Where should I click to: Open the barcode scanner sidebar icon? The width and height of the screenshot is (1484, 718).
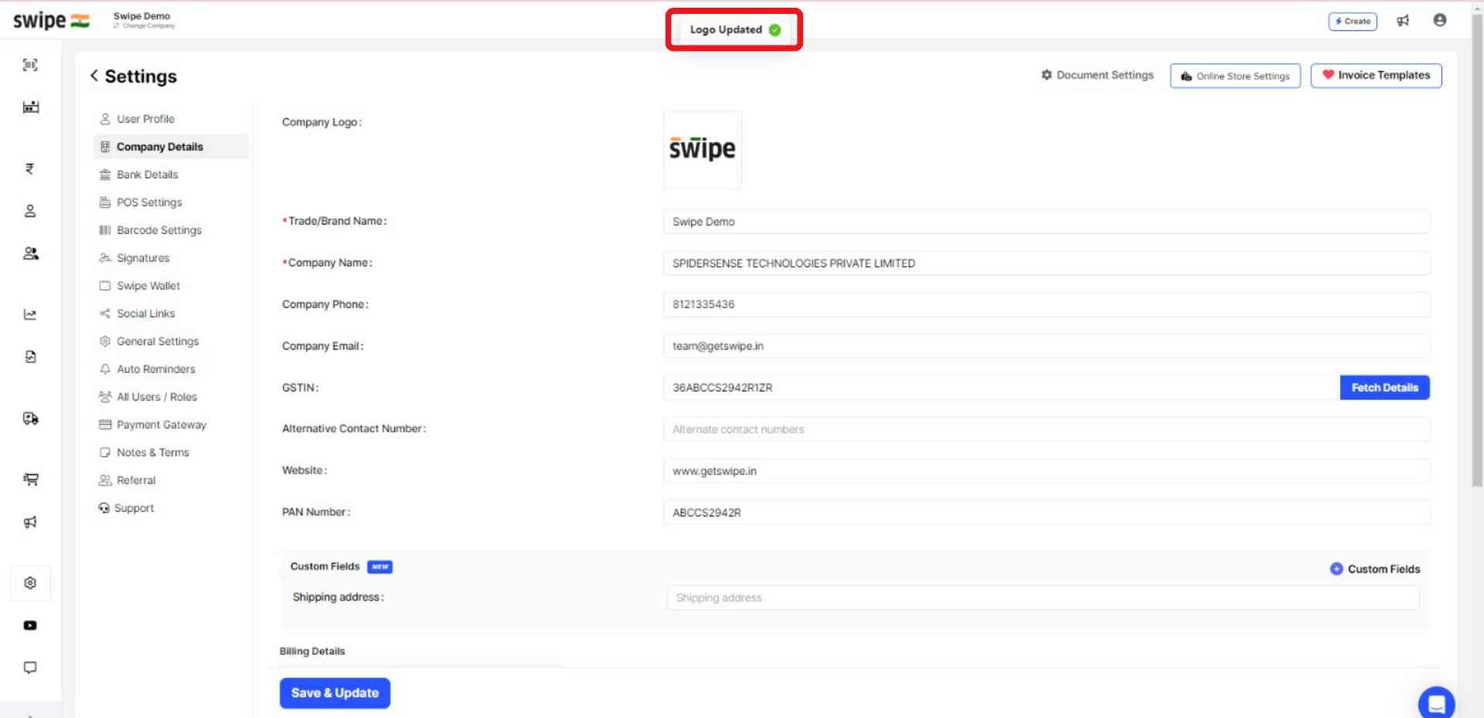[x=30, y=65]
